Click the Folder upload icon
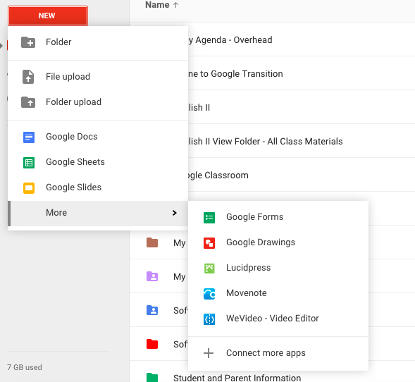 (x=28, y=102)
